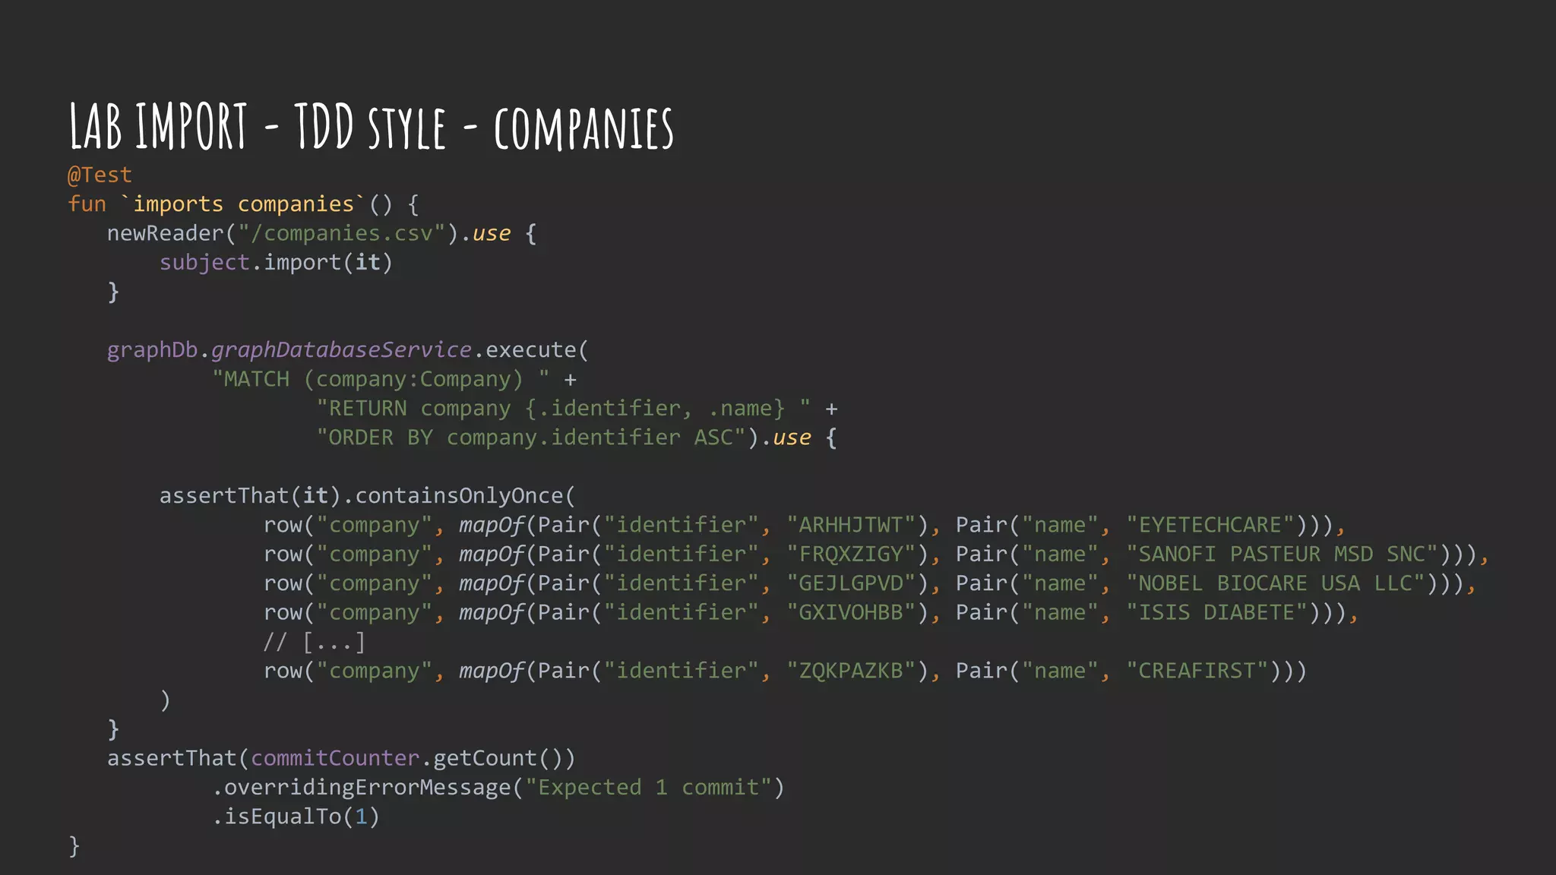This screenshot has height=875, width=1556.
Task: Click graphDatabaseService property text
Action: coord(341,350)
